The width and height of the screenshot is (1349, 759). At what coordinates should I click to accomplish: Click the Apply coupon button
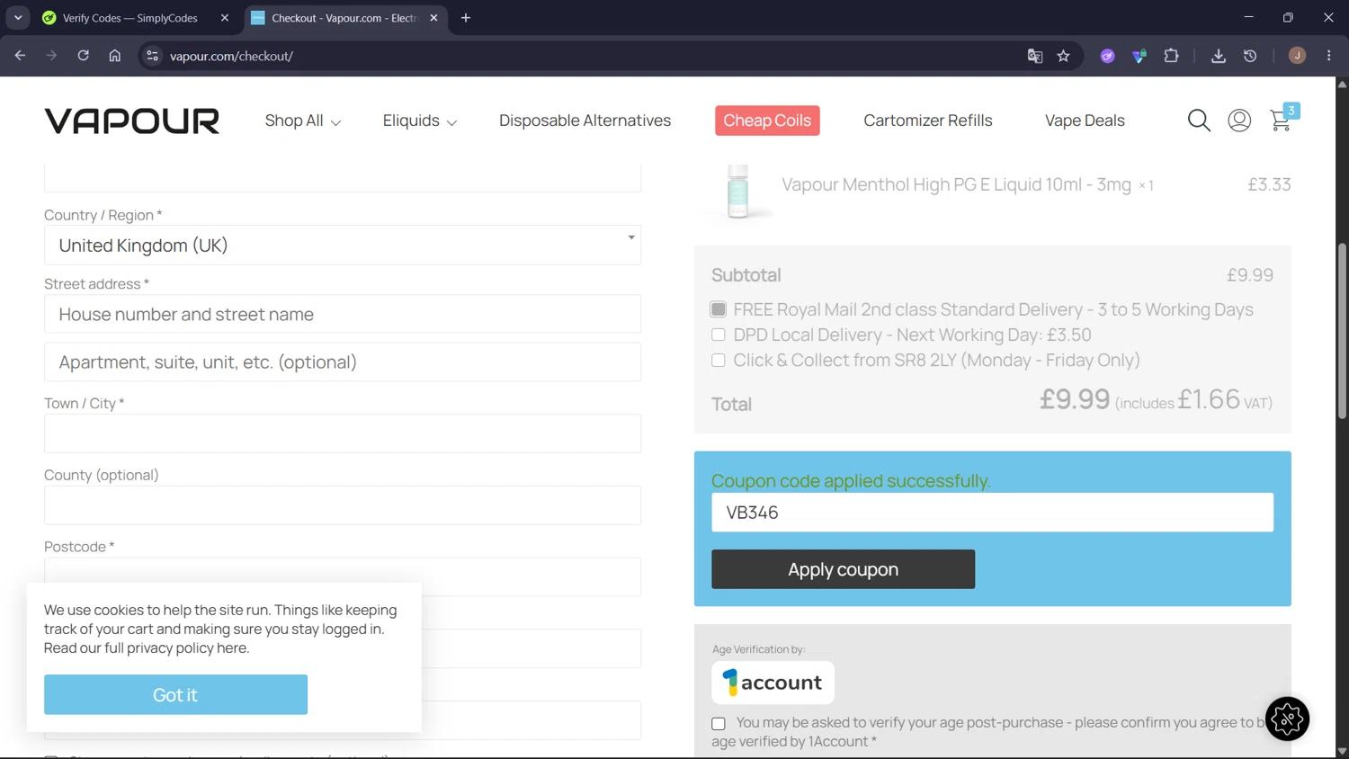point(843,569)
